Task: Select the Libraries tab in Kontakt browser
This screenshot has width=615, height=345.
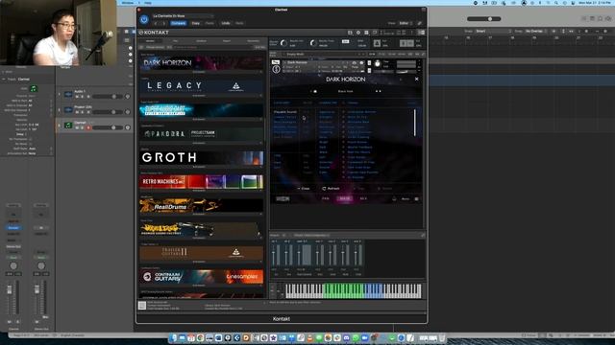Action: point(150,40)
